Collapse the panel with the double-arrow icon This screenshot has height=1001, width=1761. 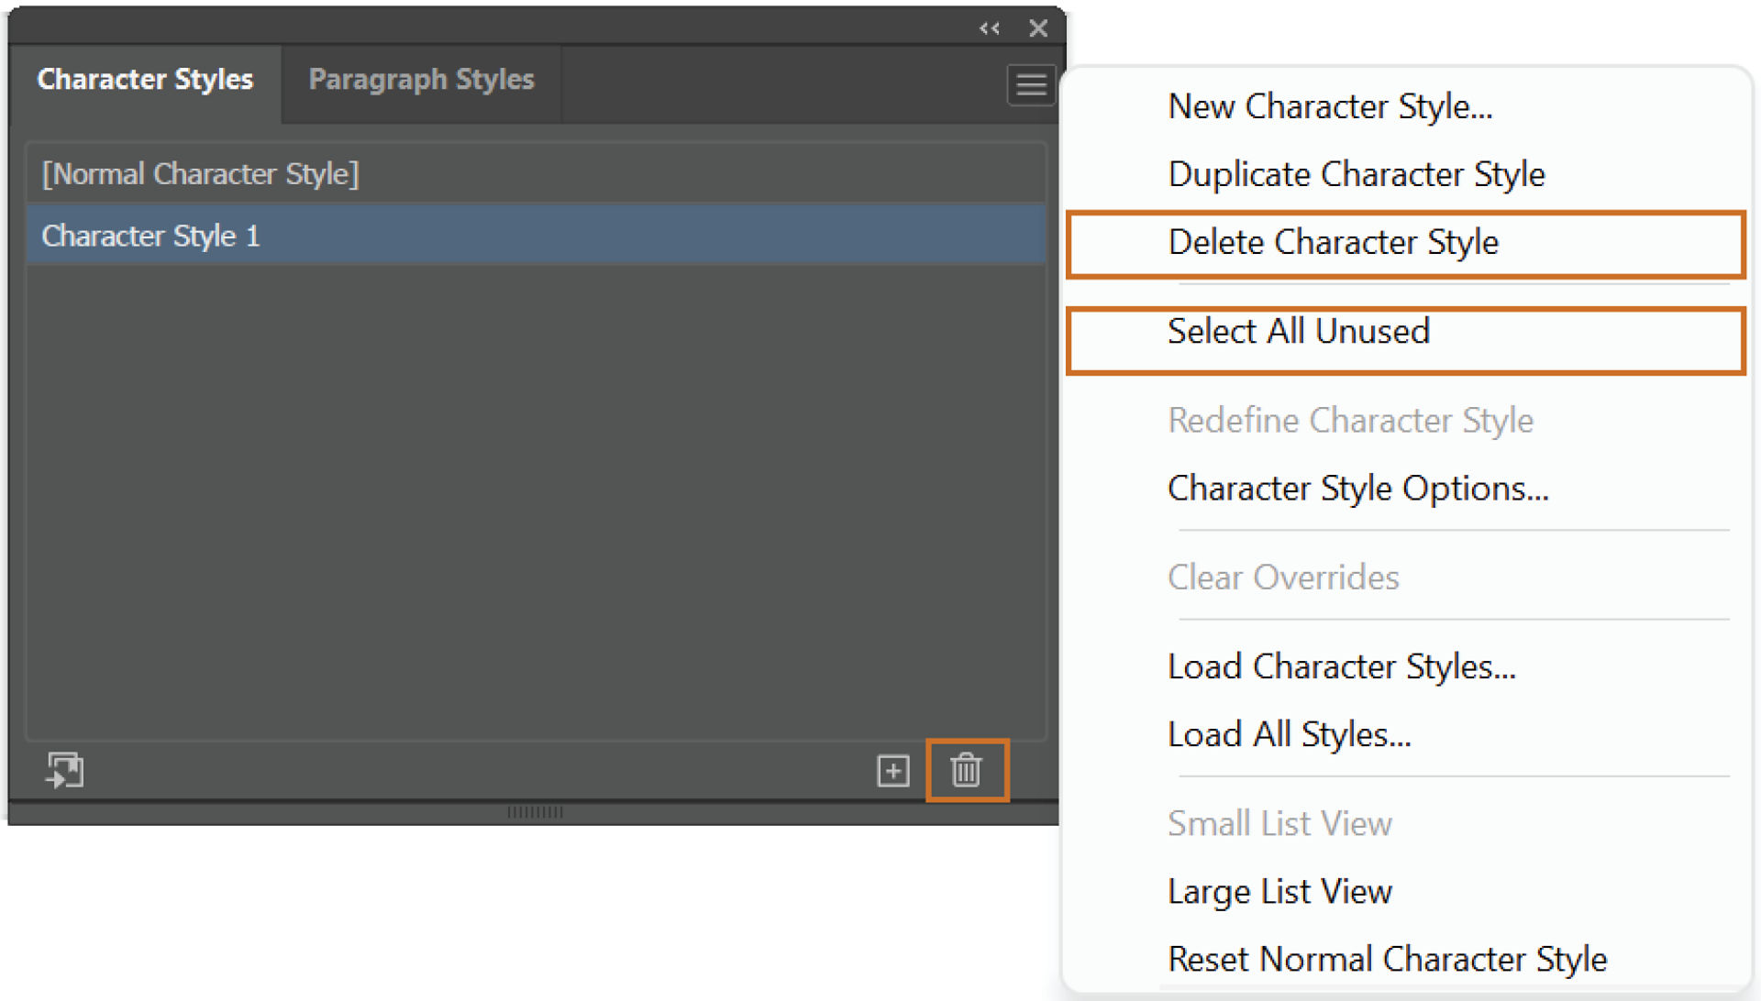989,27
